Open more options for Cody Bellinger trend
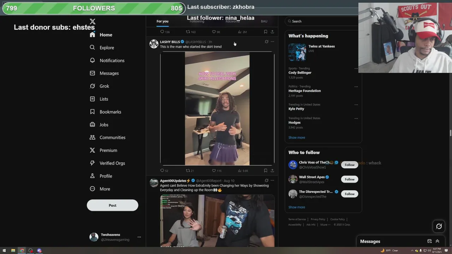This screenshot has width=452, height=254. click(356, 69)
